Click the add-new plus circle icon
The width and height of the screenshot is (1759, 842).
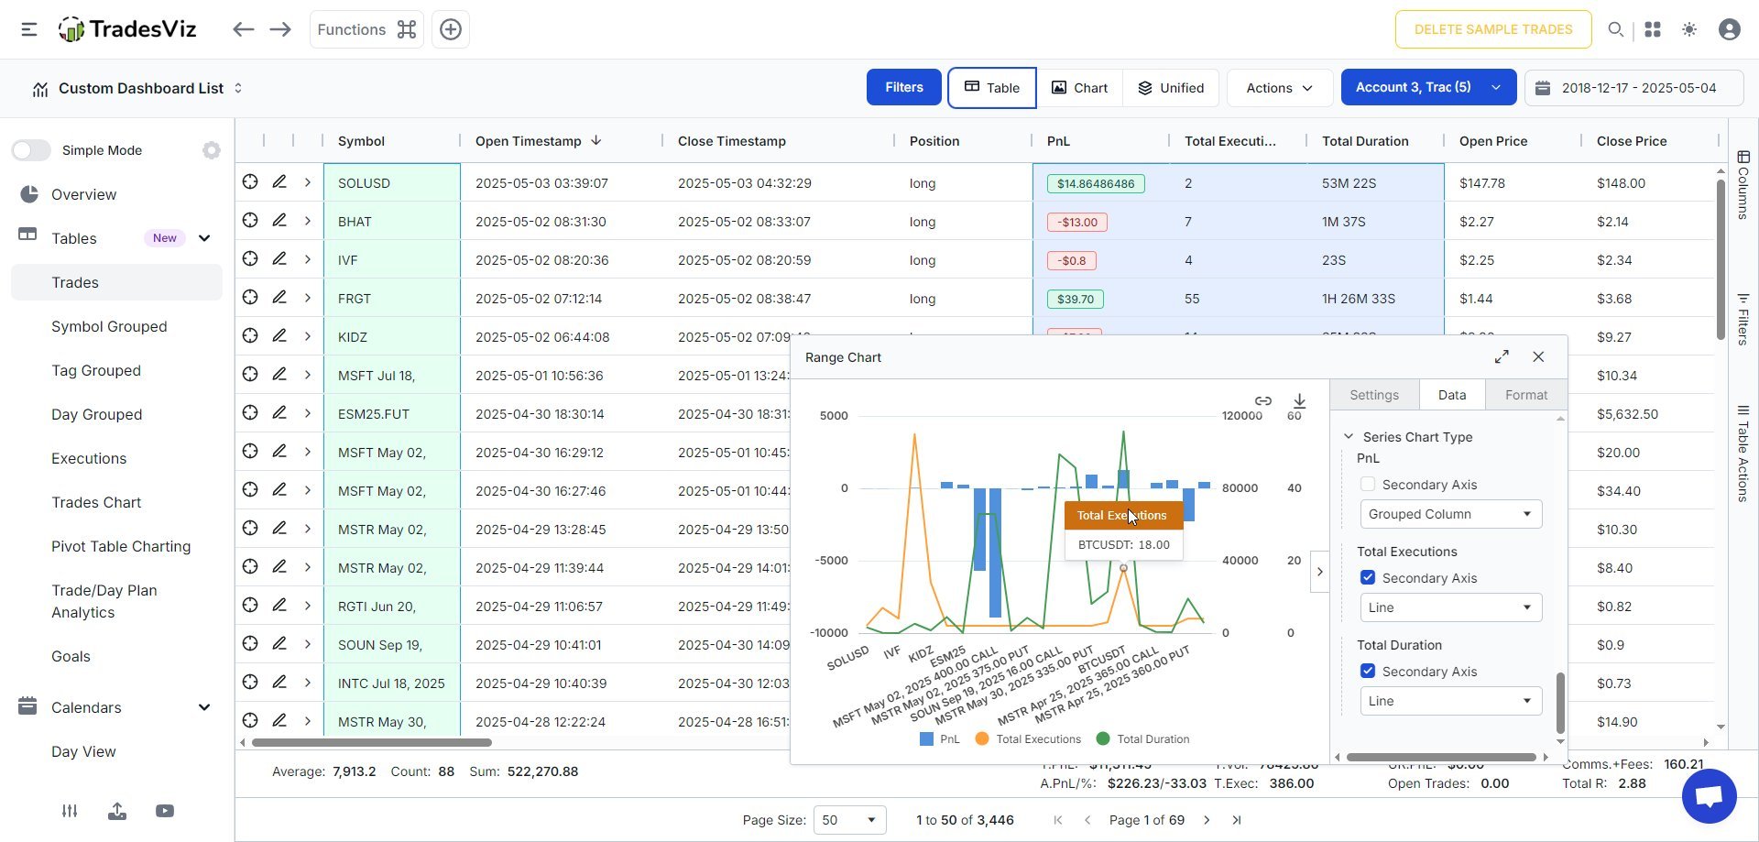[451, 29]
